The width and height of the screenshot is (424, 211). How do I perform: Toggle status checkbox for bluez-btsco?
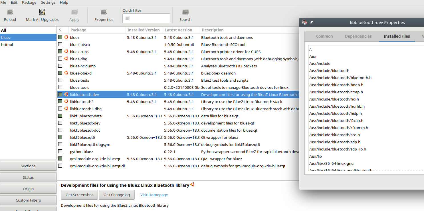60,44
